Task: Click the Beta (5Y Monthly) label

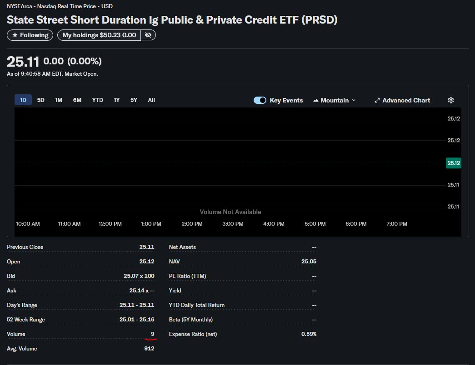Action: click(x=191, y=320)
